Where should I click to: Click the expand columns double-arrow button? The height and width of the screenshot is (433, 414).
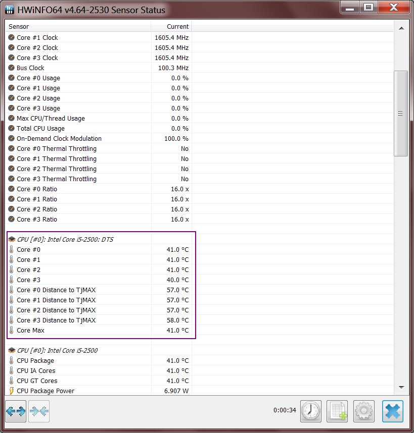pyautogui.click(x=16, y=411)
